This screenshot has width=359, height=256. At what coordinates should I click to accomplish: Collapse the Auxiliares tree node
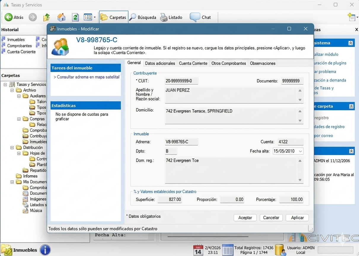(19, 96)
